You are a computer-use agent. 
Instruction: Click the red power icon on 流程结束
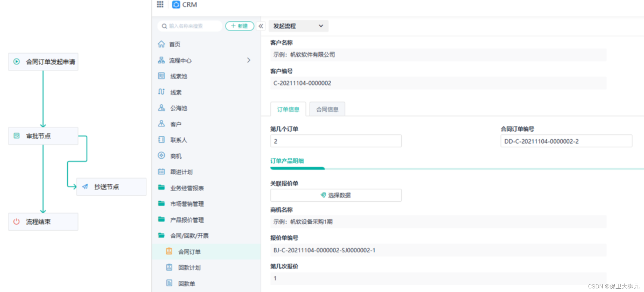point(16,222)
